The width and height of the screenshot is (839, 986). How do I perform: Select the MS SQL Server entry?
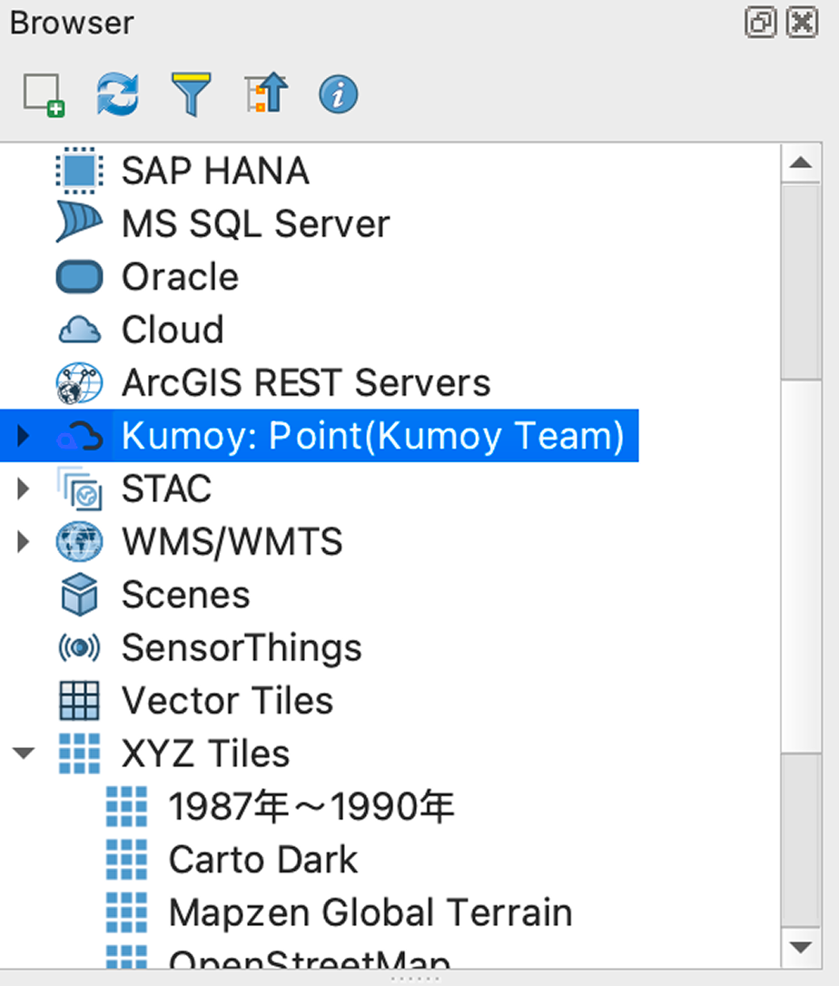pos(254,223)
